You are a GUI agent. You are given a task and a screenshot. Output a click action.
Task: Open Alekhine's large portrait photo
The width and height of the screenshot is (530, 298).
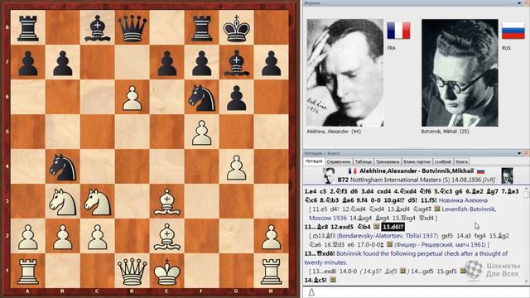click(344, 73)
